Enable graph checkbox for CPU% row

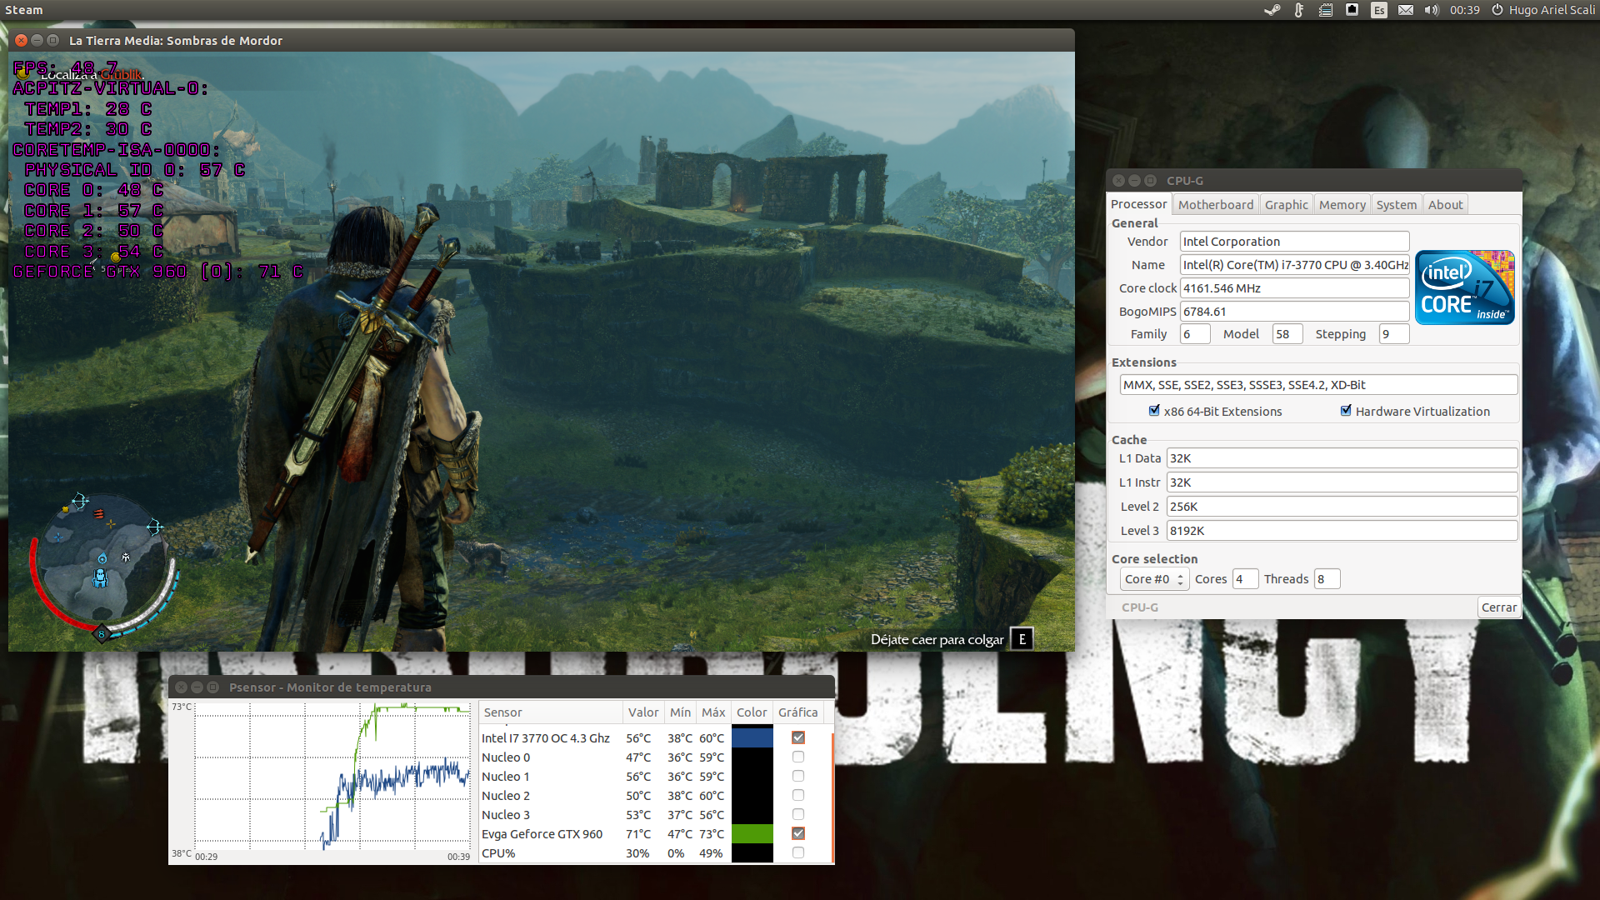(798, 852)
